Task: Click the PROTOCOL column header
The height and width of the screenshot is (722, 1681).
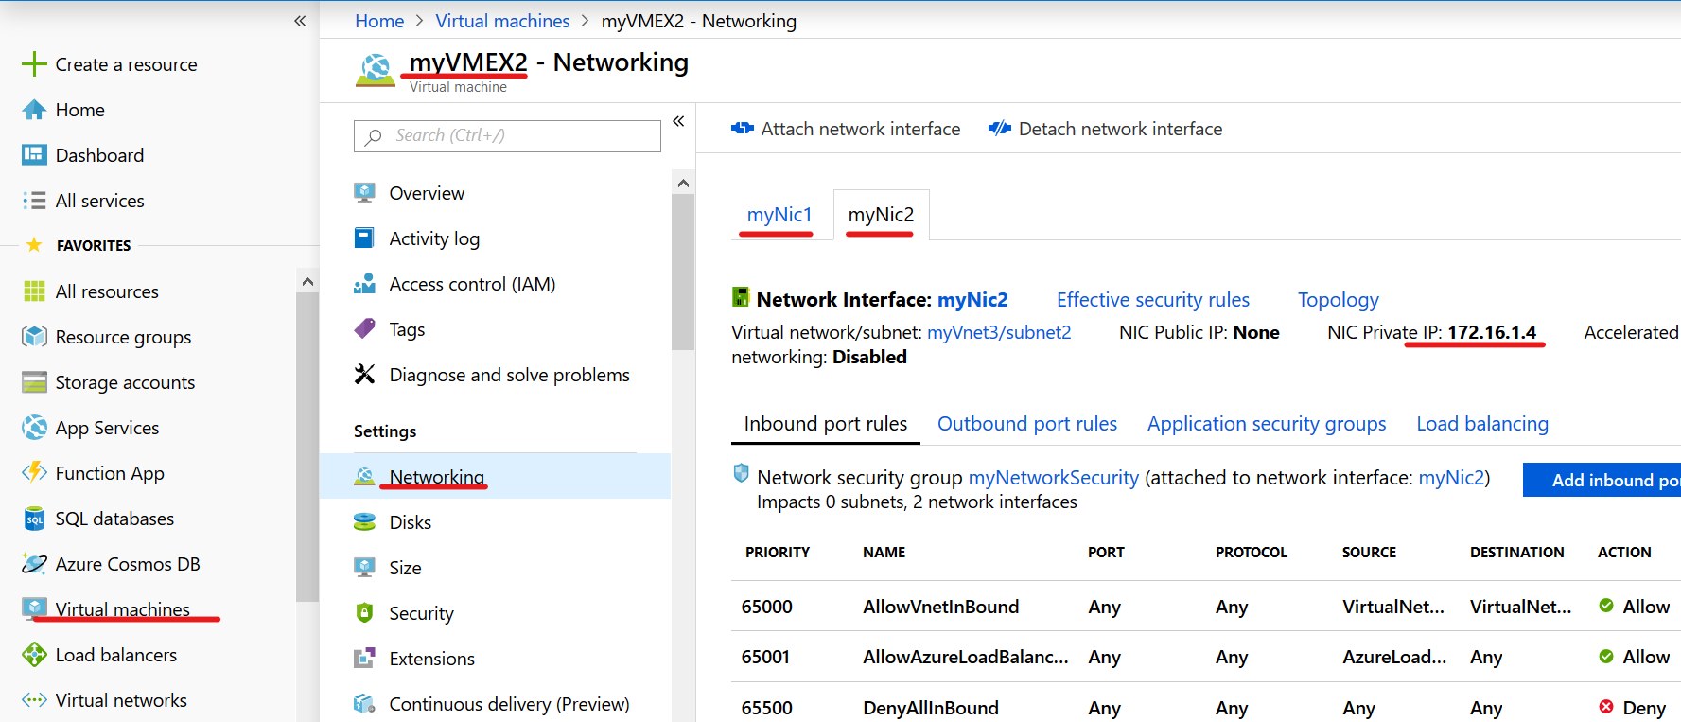Action: pyautogui.click(x=1252, y=552)
